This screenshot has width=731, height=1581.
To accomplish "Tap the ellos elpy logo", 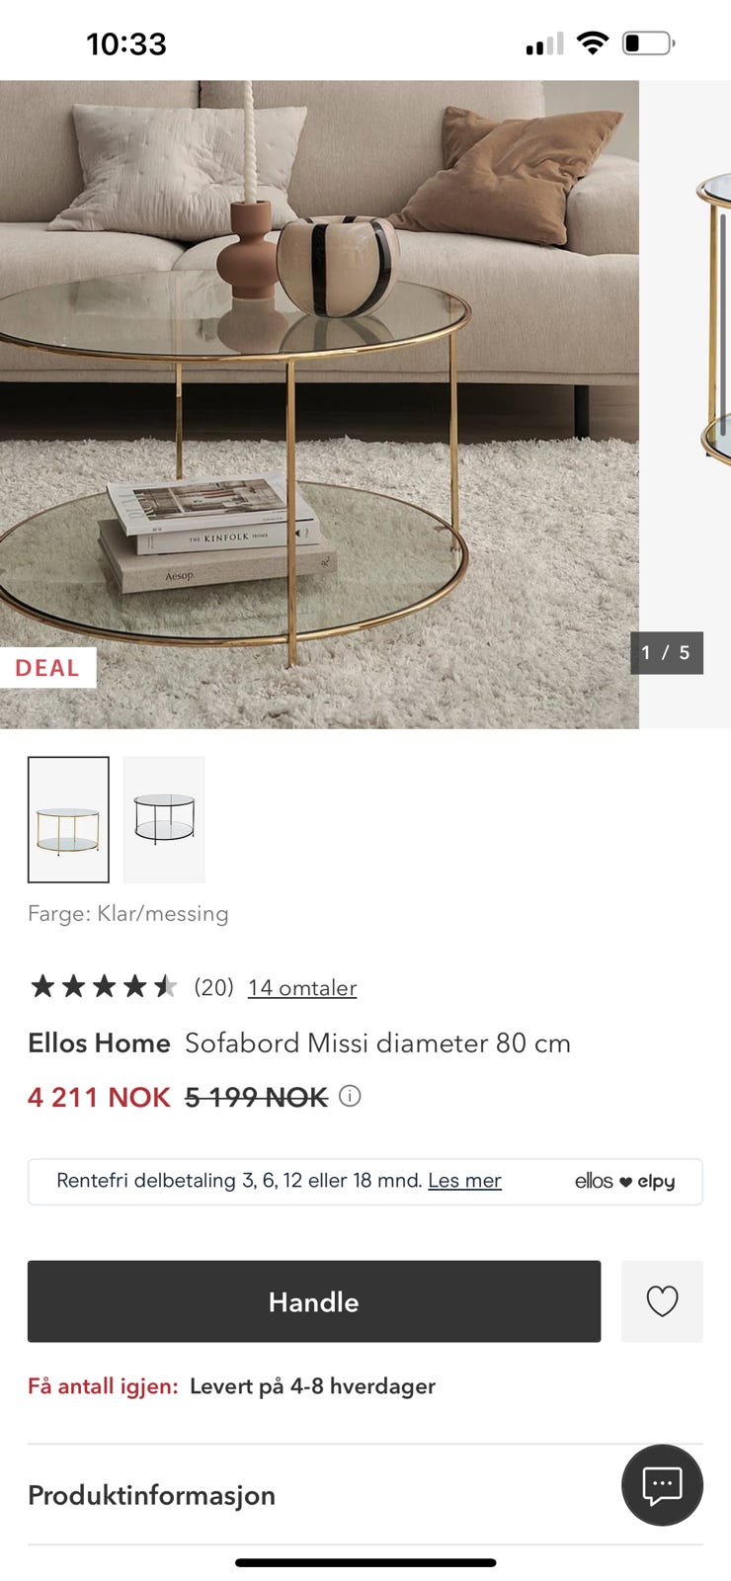I will point(624,1181).
